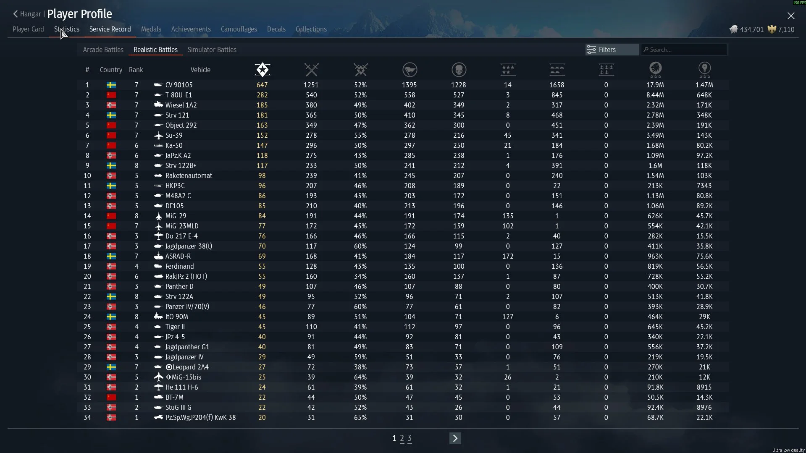Viewport: 806px width, 453px height.
Task: Click the 434,701 Silver Lions balance
Action: point(752,29)
